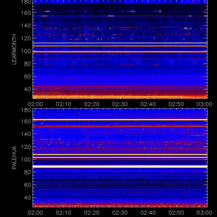Select the 80 frequency tick on Learmonth axis

point(27,64)
